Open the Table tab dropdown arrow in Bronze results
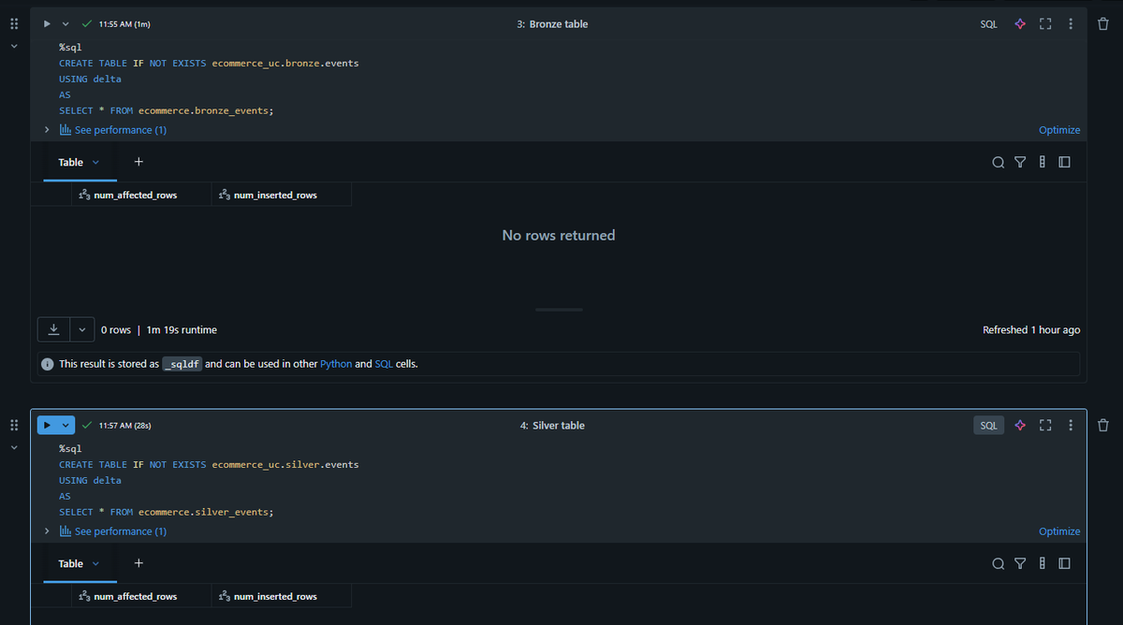 (x=96, y=162)
